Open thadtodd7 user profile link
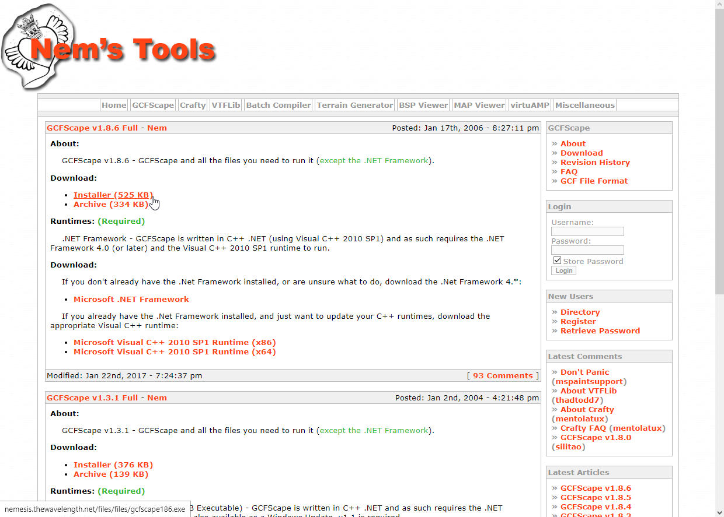 coord(578,400)
